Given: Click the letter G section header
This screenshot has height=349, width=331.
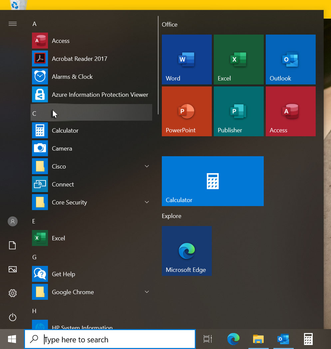Looking at the screenshot, I should point(34,257).
